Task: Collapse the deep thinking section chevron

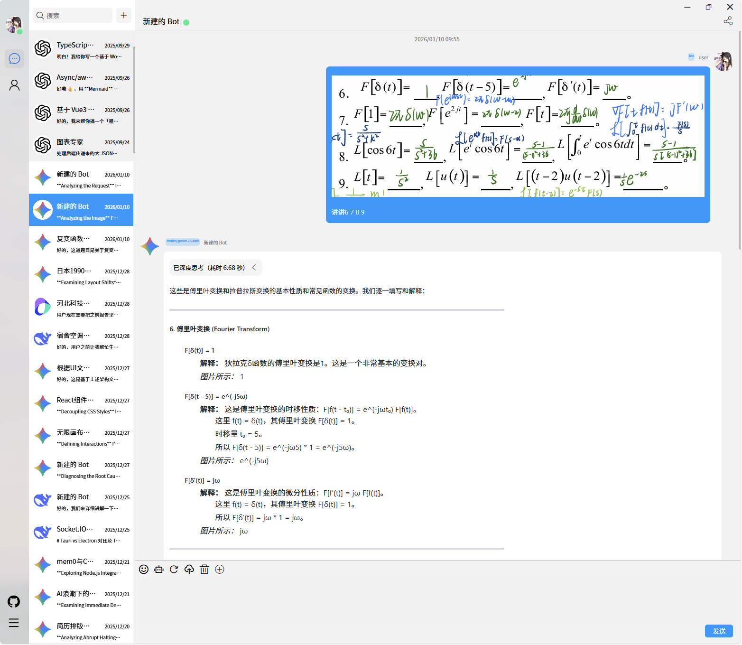Action: 254,268
